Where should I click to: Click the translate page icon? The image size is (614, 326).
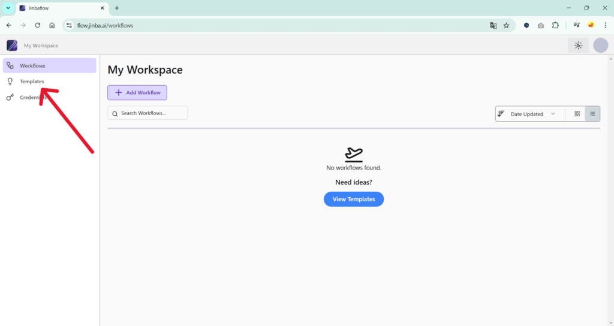(493, 25)
